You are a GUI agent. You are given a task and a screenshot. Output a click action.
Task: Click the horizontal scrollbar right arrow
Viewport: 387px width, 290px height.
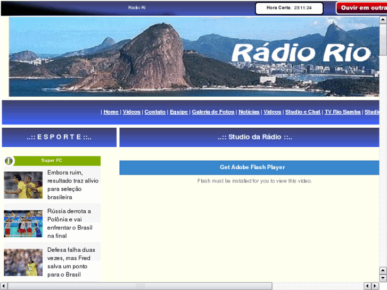tap(375, 286)
